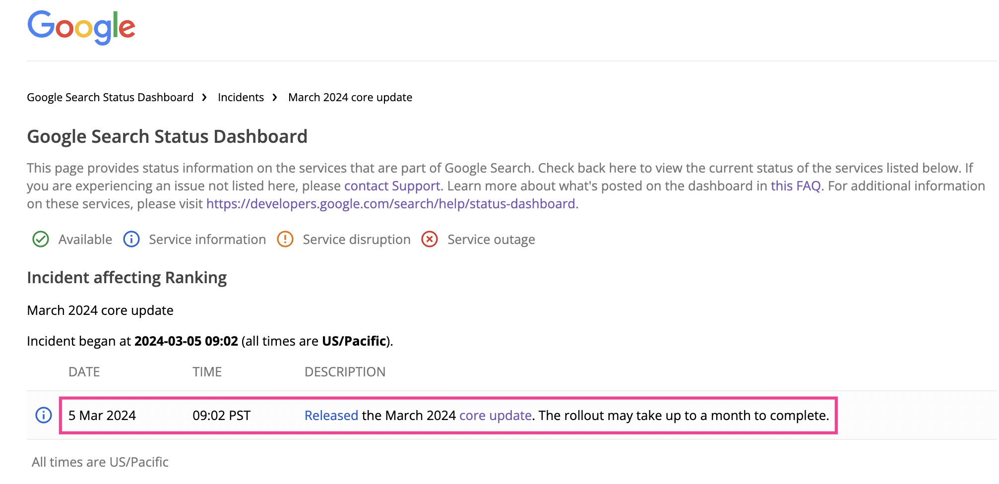Go to the Incidents breadcrumb
This screenshot has height=484, width=999.
click(x=241, y=97)
